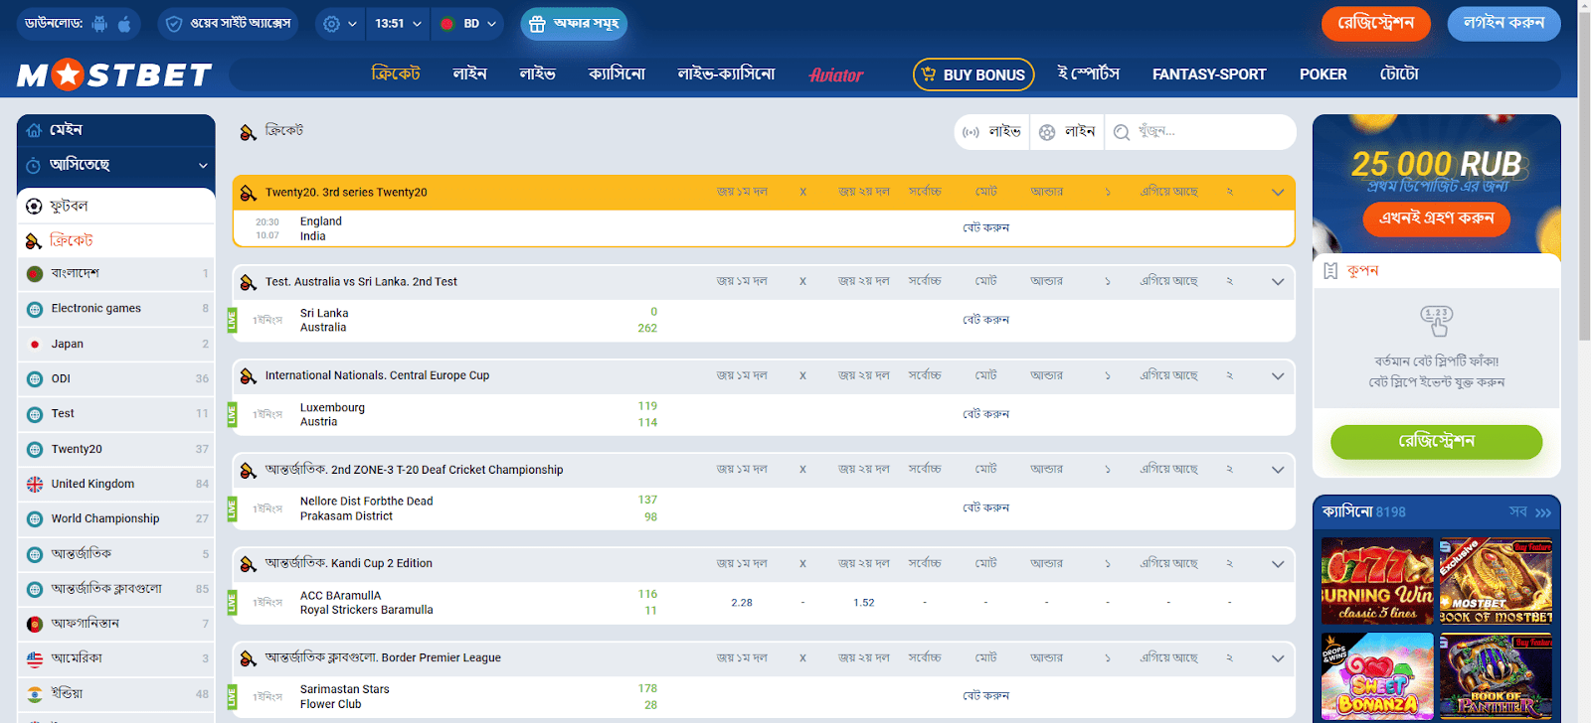Click the football icon in sidebar

34,206
